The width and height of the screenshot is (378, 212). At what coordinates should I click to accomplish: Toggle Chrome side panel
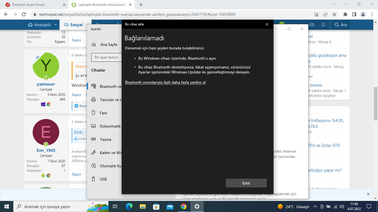(354, 14)
